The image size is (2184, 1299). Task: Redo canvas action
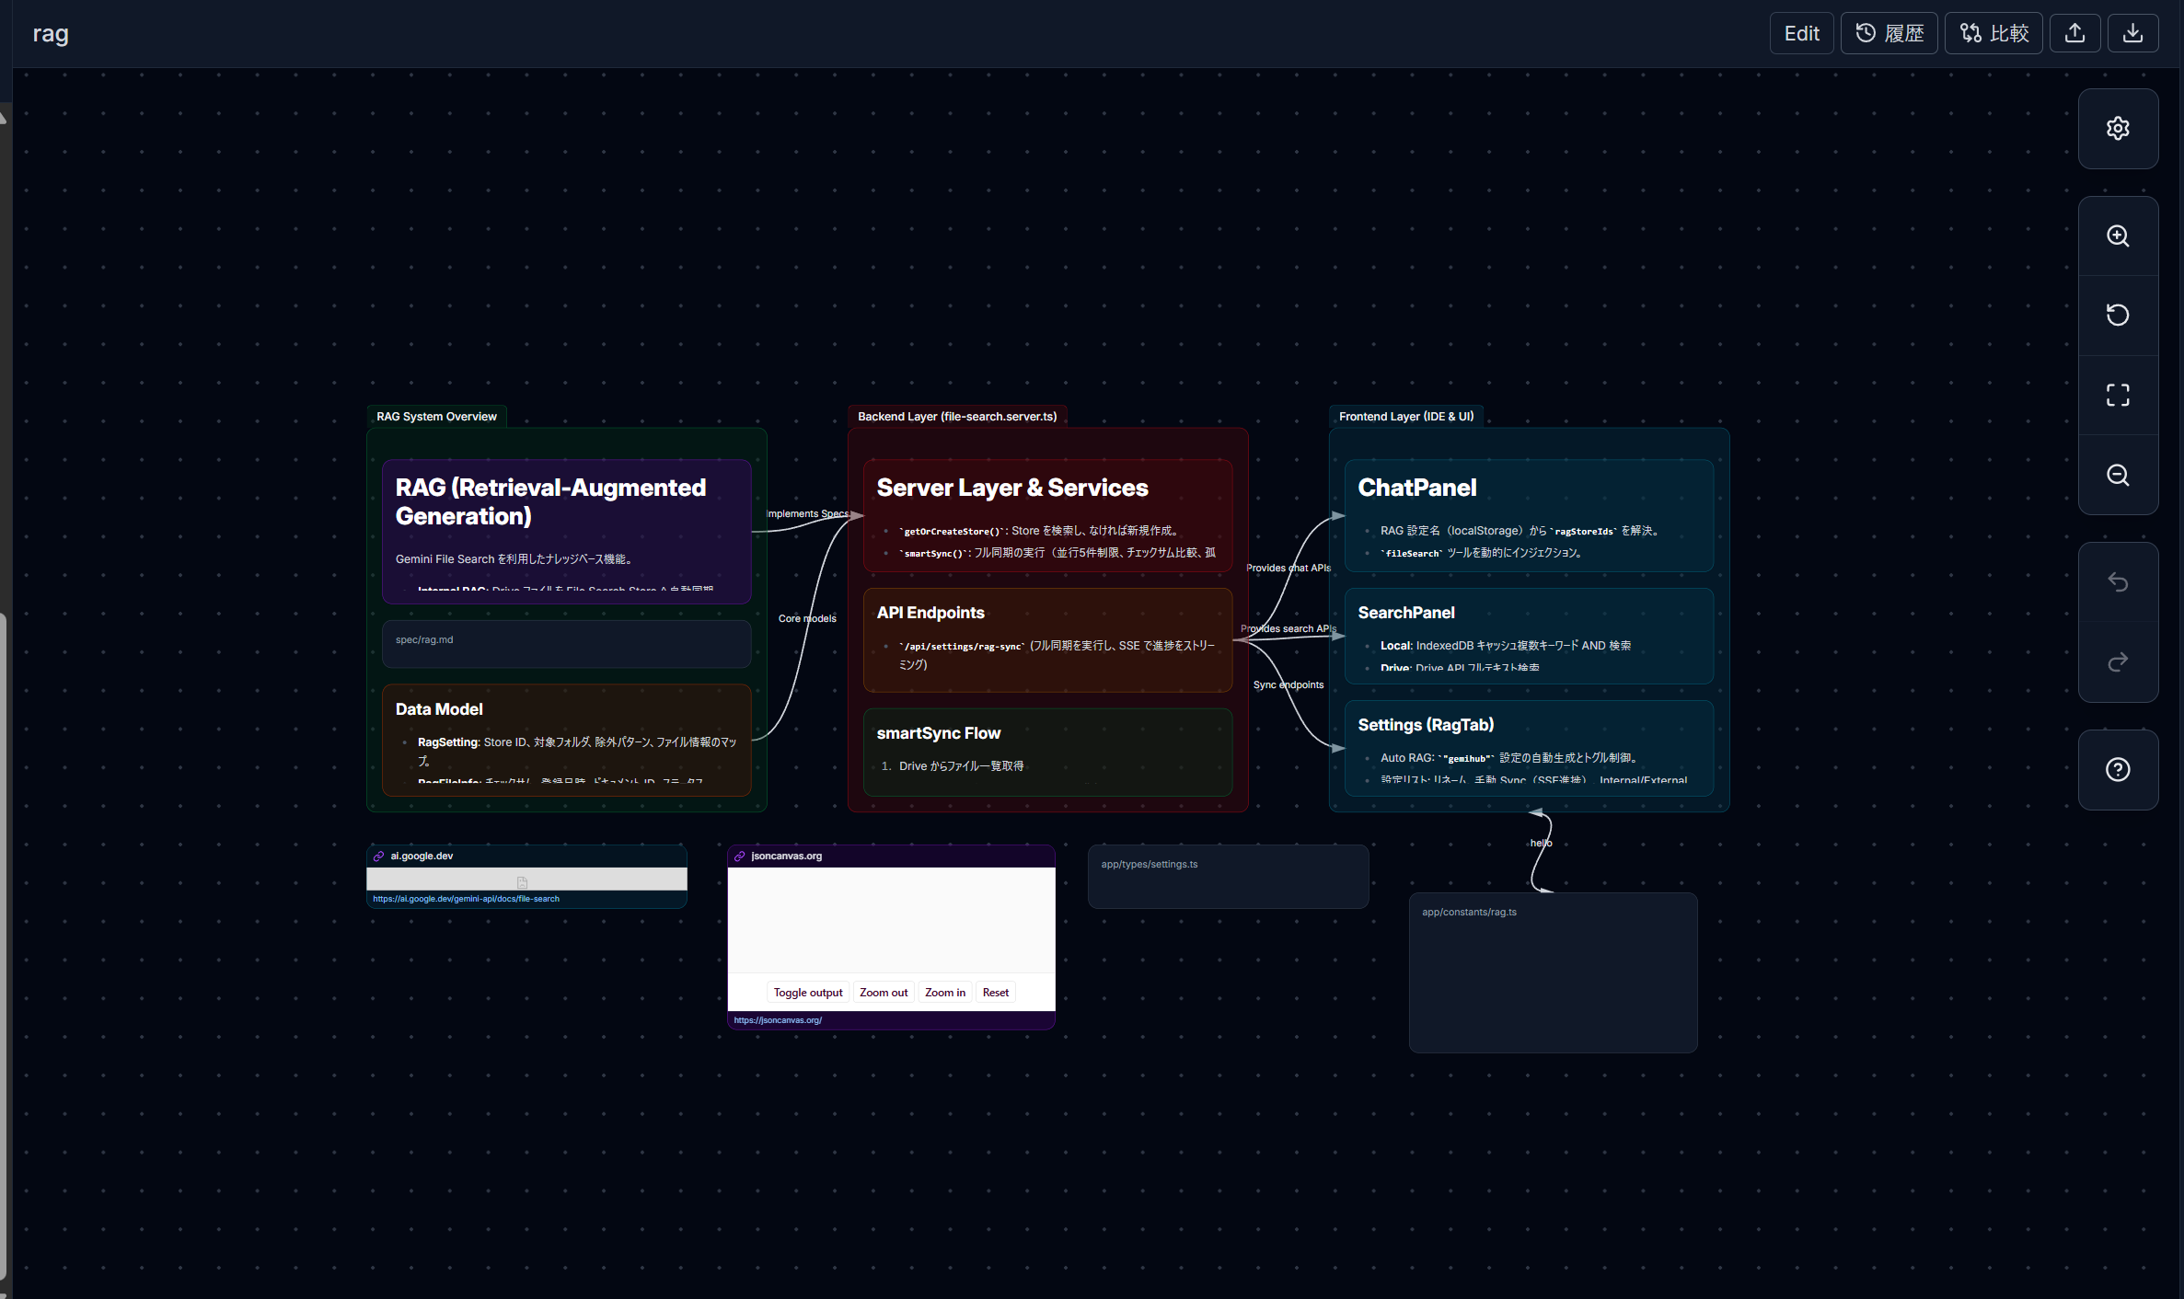[x=2118, y=662]
